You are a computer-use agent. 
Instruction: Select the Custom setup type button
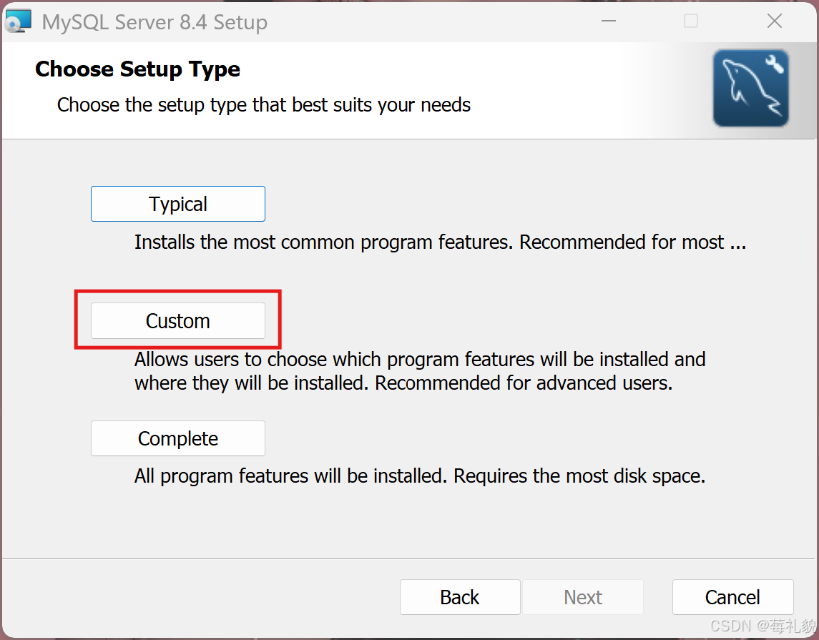tap(177, 320)
